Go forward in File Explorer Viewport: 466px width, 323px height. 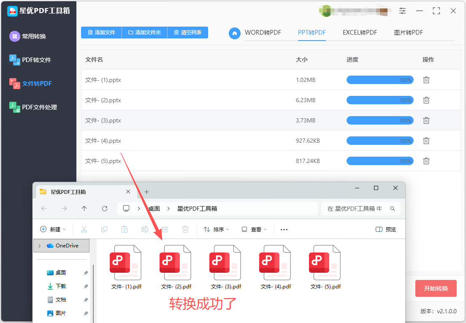64,209
